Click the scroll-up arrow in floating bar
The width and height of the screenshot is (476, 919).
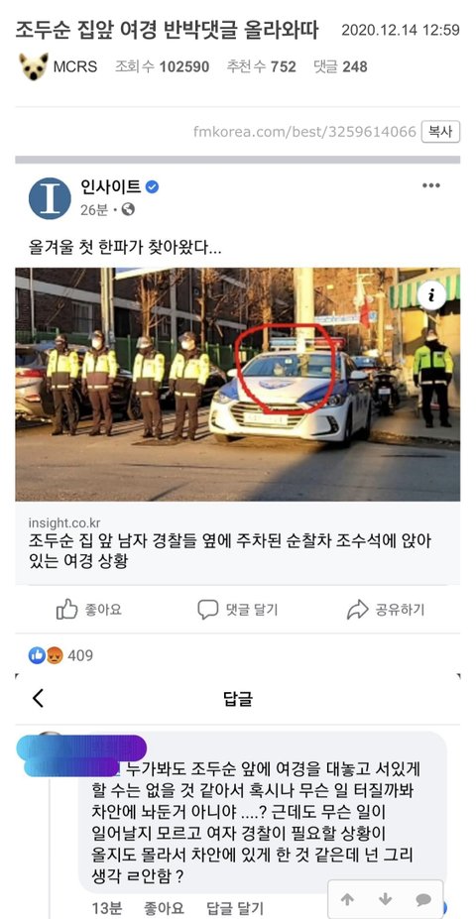(348, 899)
